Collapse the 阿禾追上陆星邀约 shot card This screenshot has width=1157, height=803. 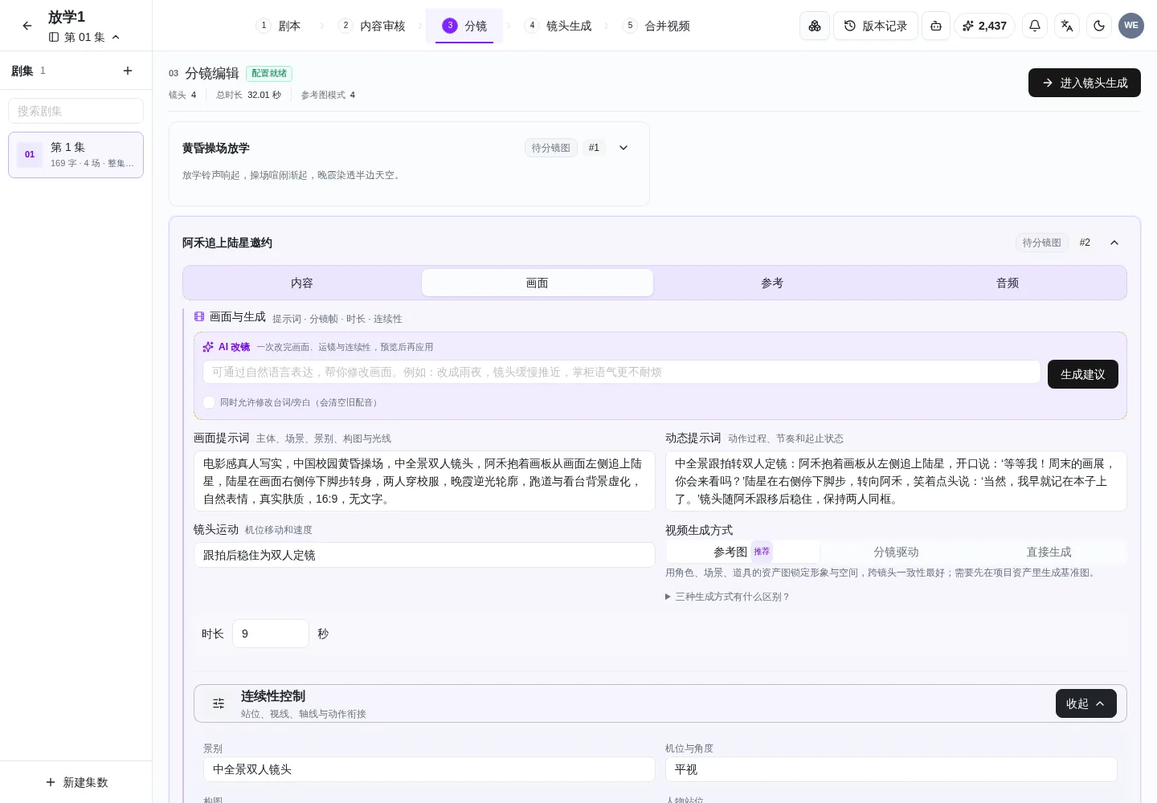pyautogui.click(x=1114, y=243)
